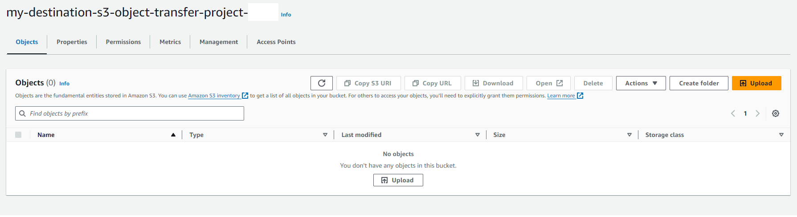Click the Download button
The width and height of the screenshot is (797, 217).
(x=494, y=83)
